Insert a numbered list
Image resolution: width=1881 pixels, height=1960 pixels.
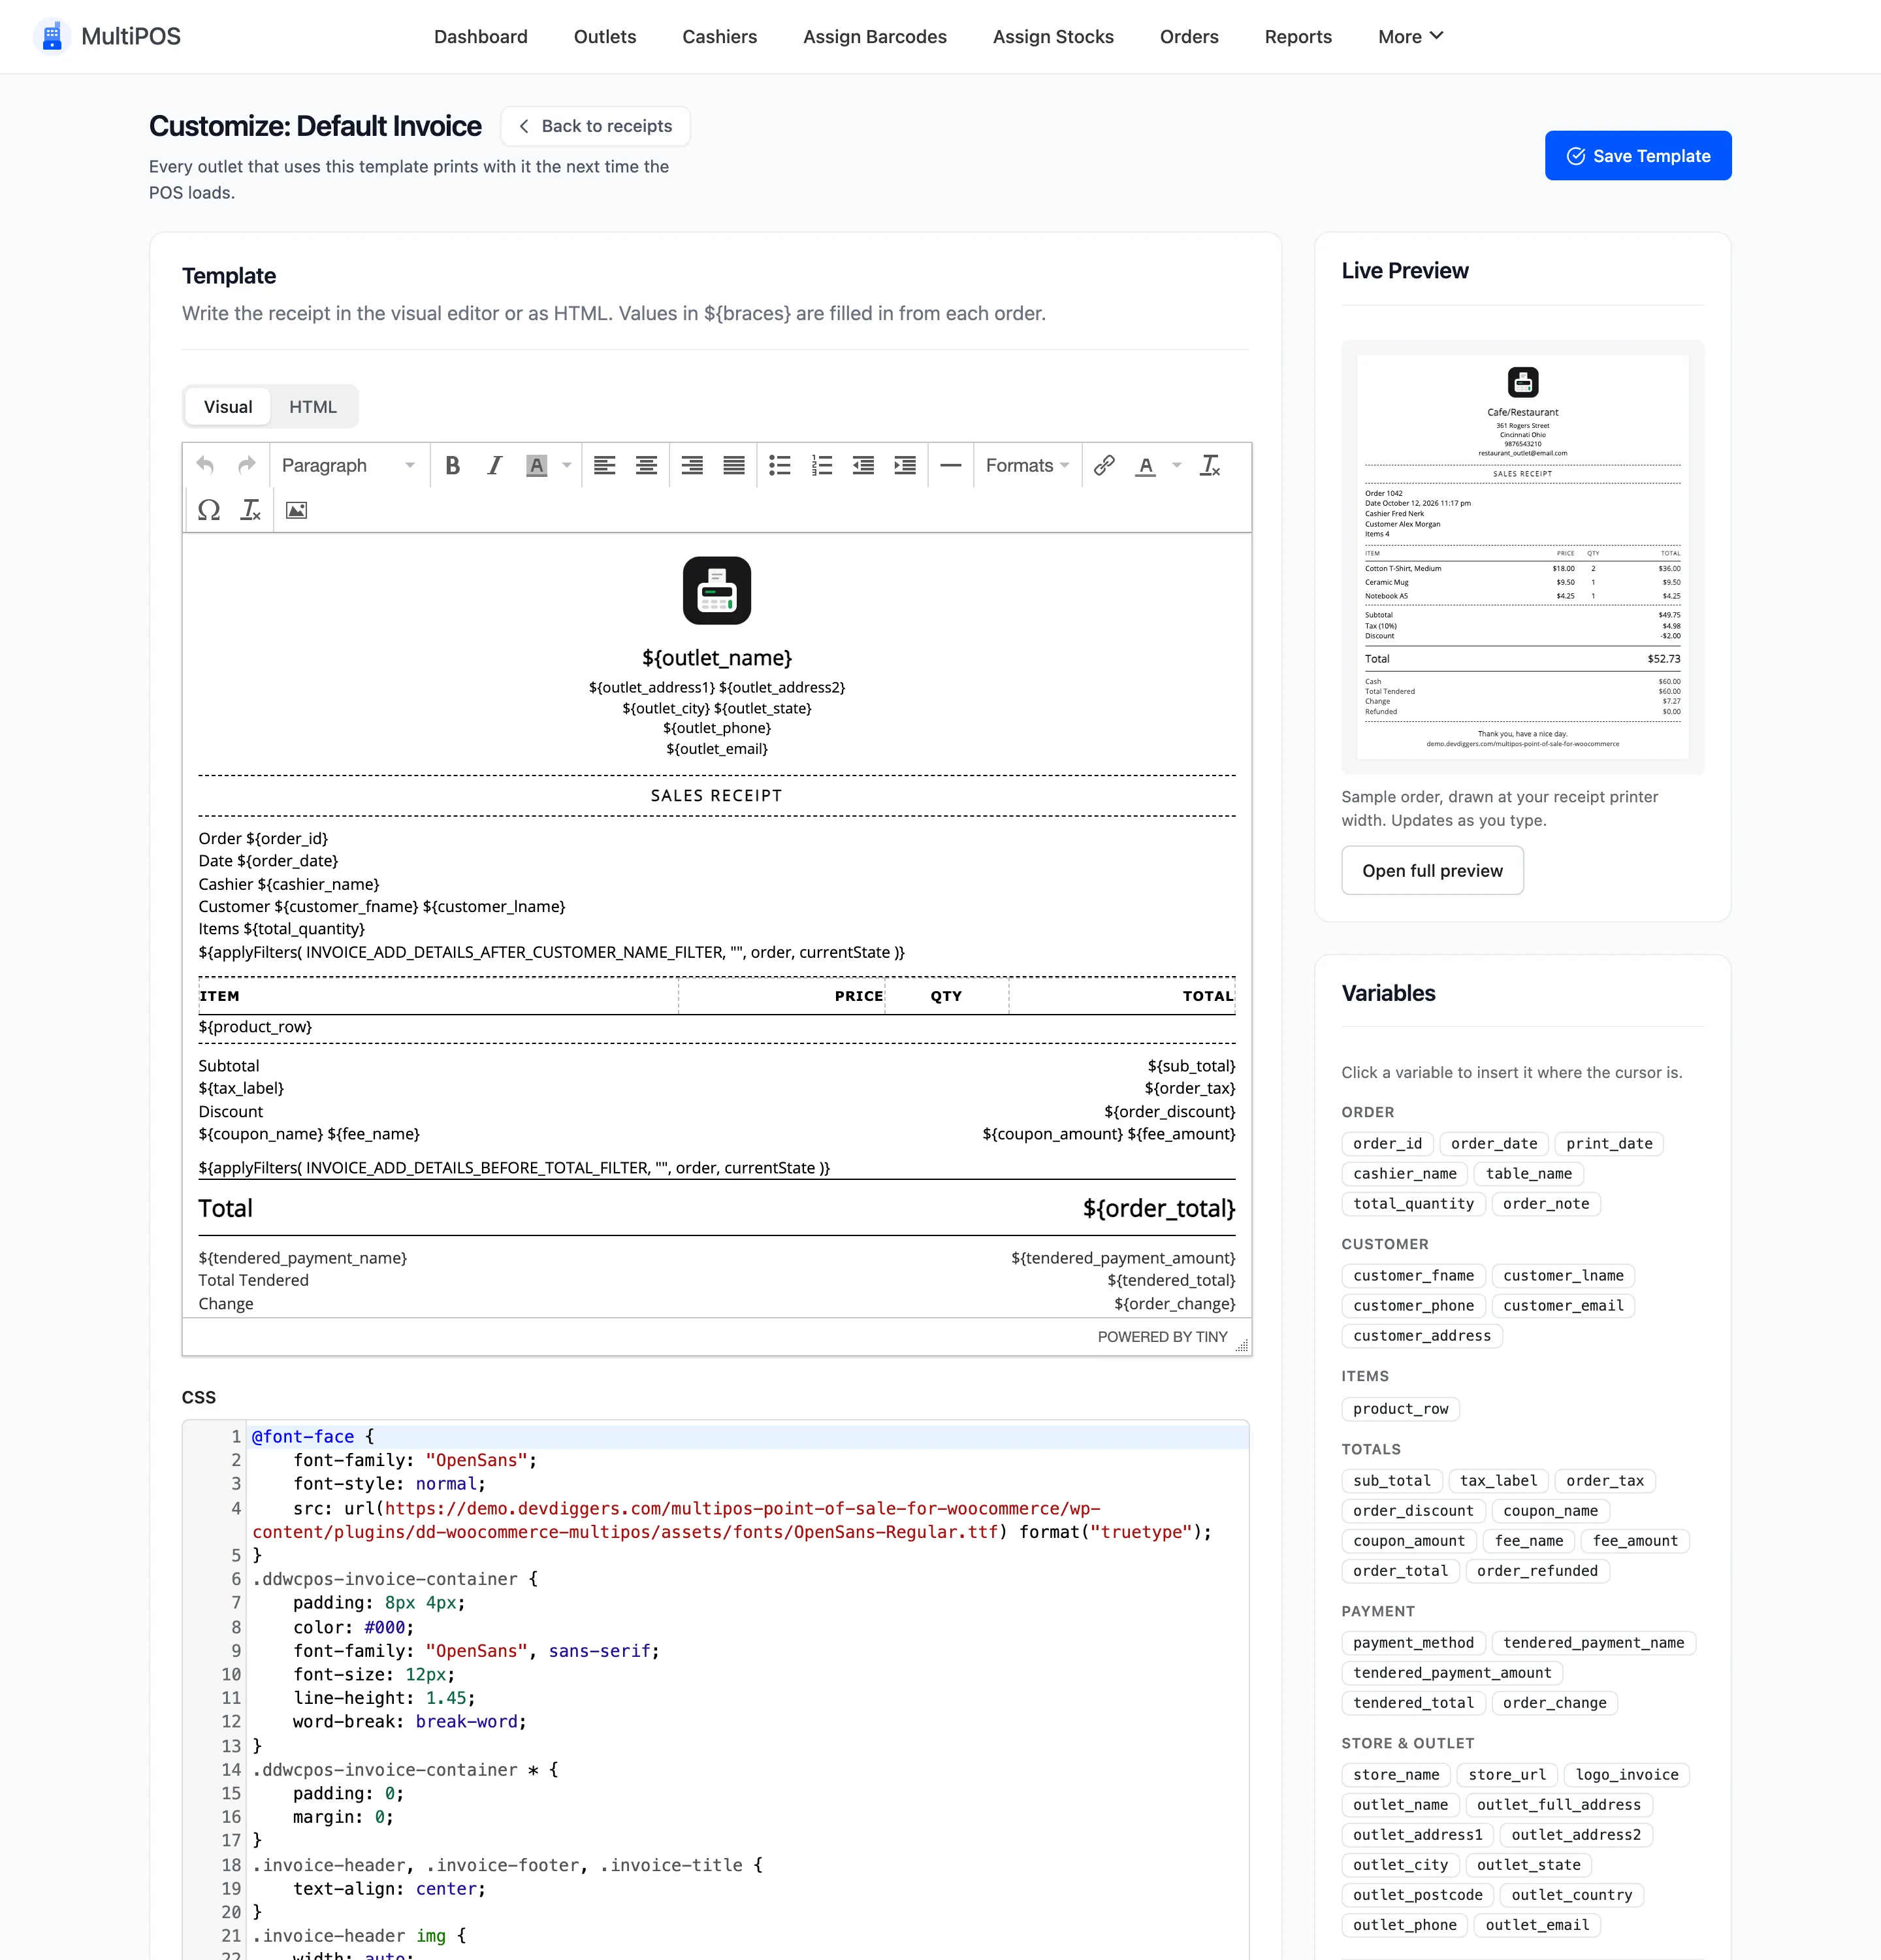point(822,465)
